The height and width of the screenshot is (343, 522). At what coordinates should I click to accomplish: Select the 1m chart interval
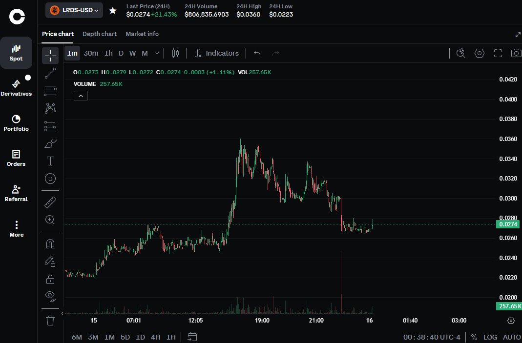(72, 53)
